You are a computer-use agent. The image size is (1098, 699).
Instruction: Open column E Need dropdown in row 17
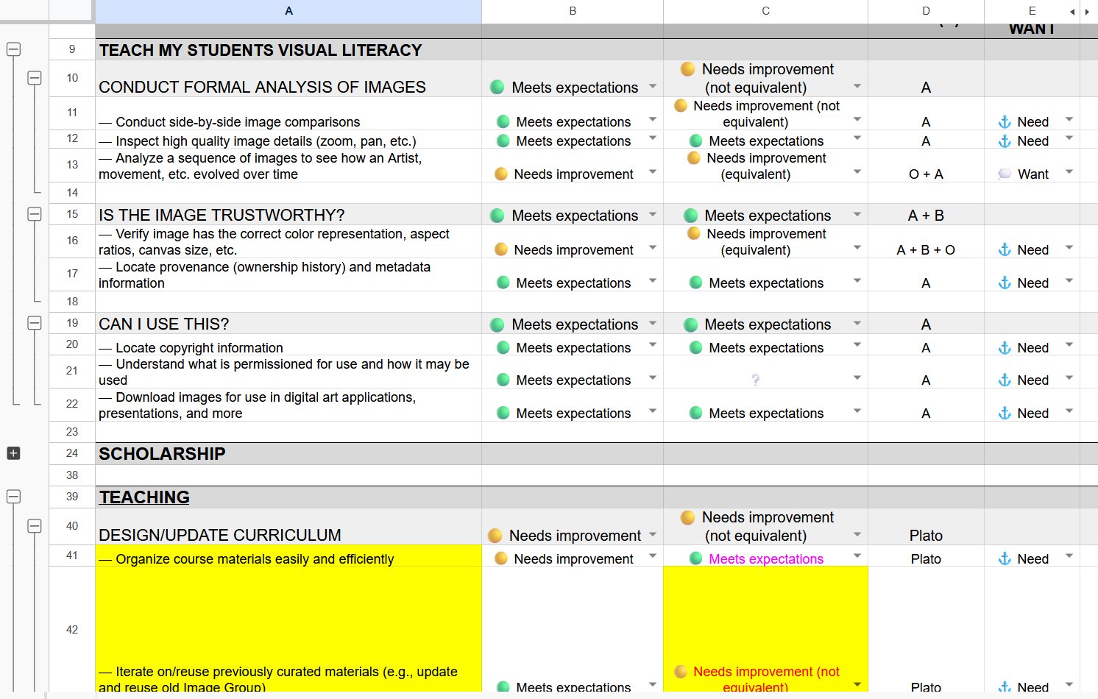pyautogui.click(x=1069, y=281)
